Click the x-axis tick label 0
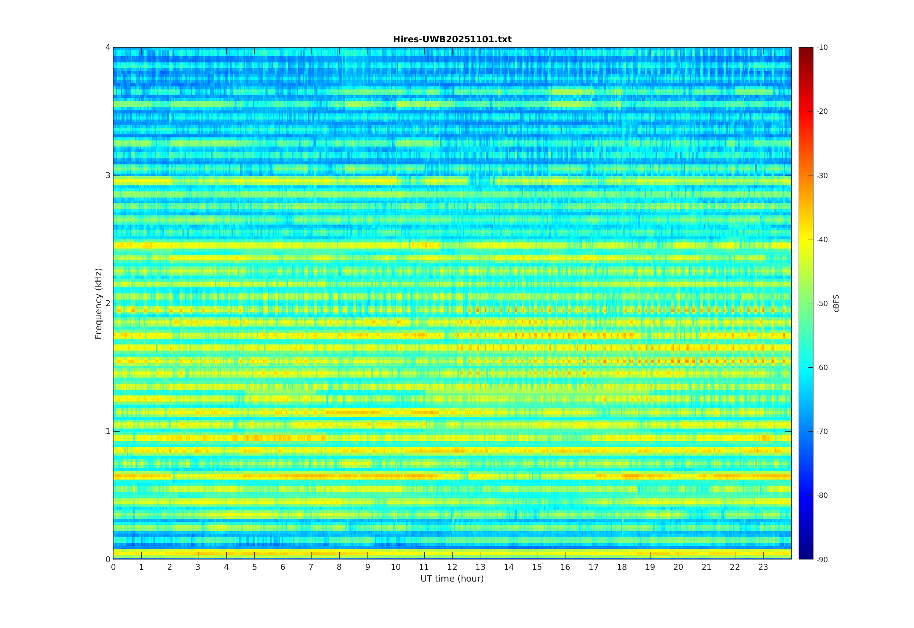Viewport: 914px width, 628px height. click(113, 567)
